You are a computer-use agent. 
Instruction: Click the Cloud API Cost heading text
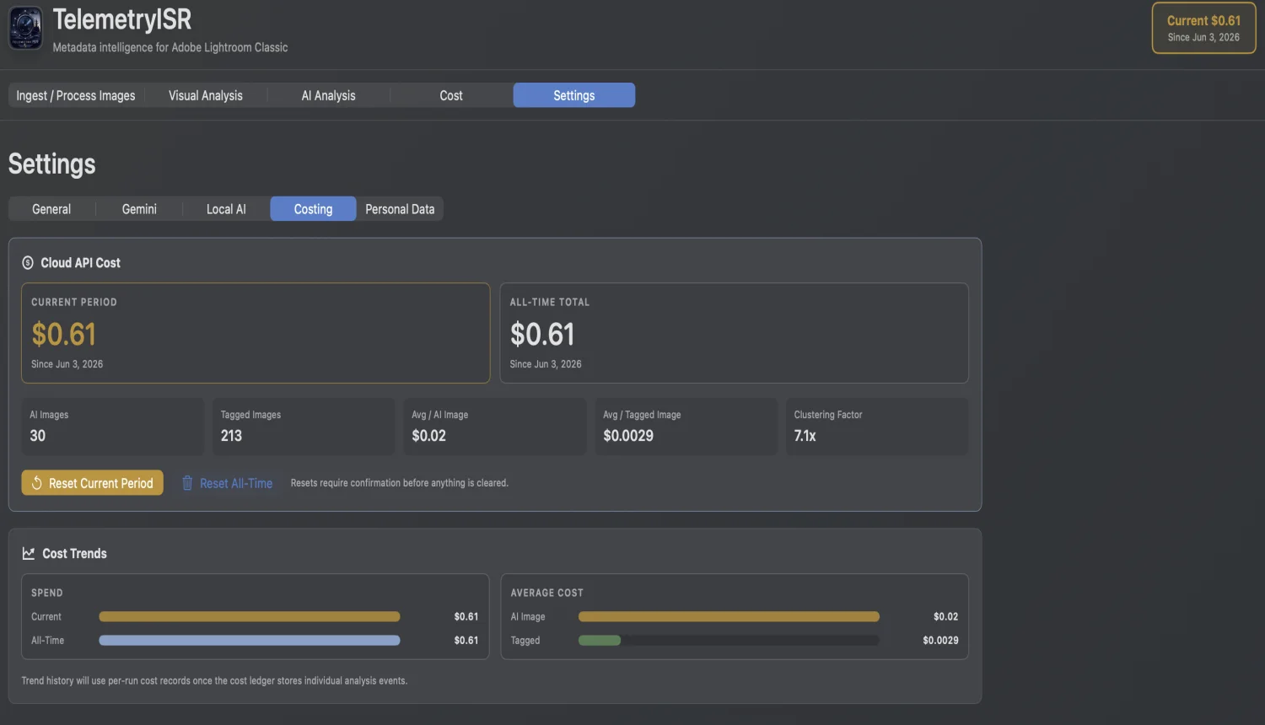pyautogui.click(x=81, y=263)
